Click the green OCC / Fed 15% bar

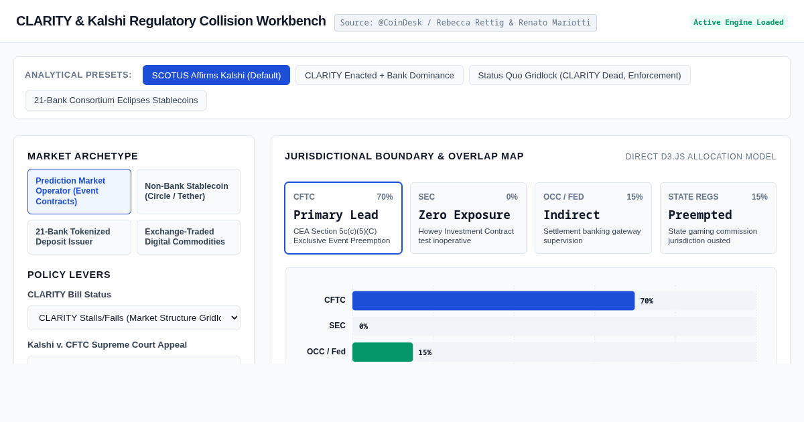(x=383, y=352)
